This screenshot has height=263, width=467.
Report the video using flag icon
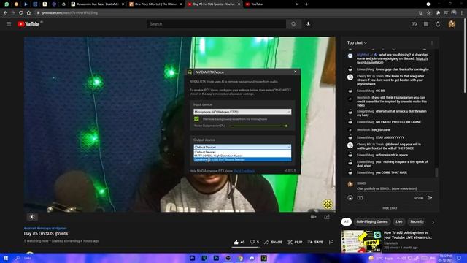pyautogui.click(x=331, y=242)
